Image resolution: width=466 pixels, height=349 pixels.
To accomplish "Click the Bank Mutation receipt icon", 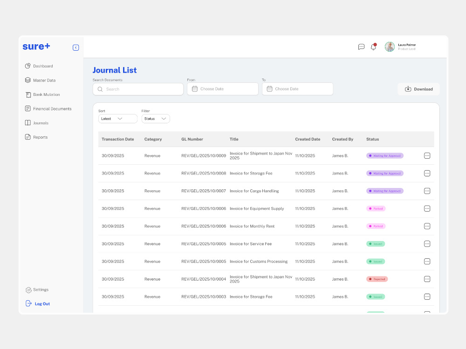I will coord(28,94).
